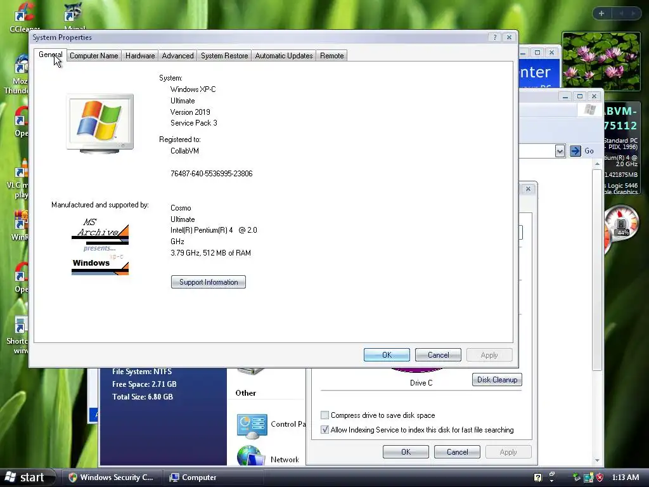Maximize the Security Center window
Viewport: 649px width, 487px height.
pyautogui.click(x=537, y=53)
